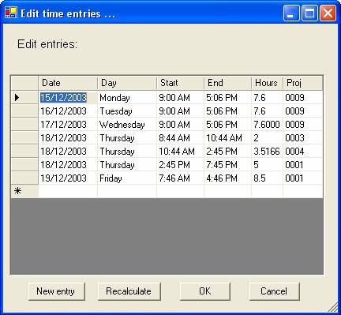Viewport: 341px width, 315px height.
Task: Click the 0009 project cell in Wednesday row
Action: (302, 125)
